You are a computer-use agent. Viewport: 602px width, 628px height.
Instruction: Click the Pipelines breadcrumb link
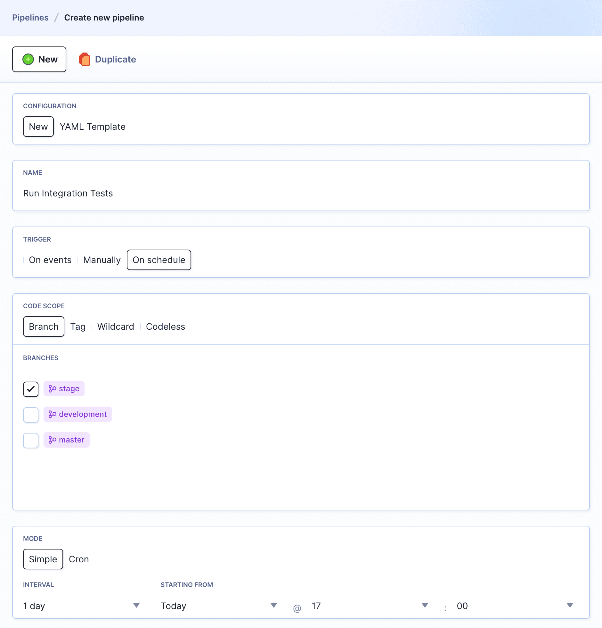(x=30, y=17)
